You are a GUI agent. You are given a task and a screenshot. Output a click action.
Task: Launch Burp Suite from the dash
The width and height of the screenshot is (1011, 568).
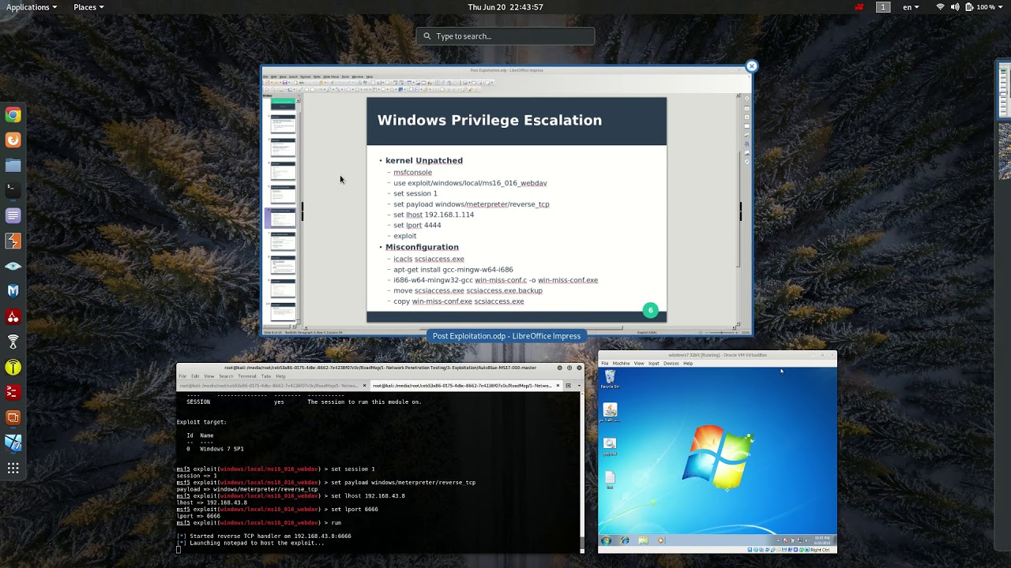(13, 241)
